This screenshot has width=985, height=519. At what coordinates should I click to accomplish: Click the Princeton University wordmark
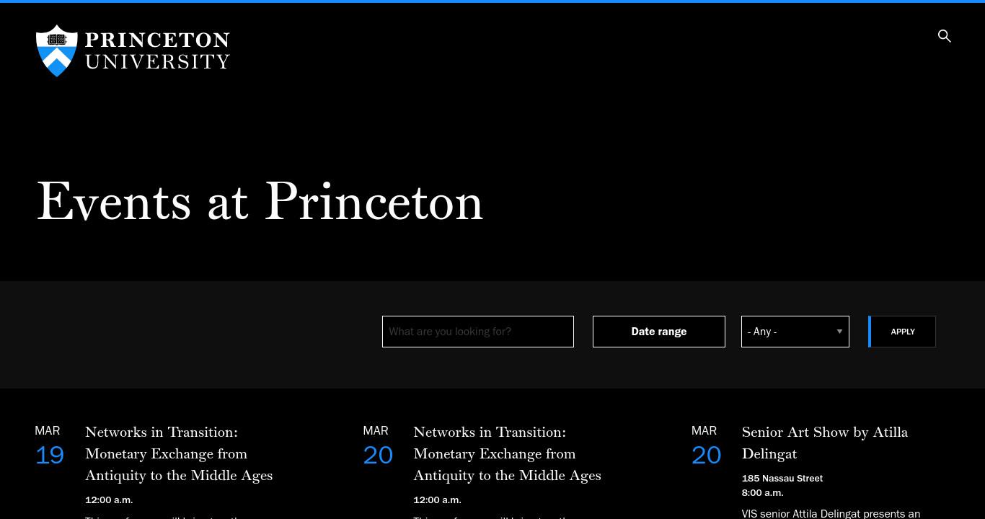pos(157,50)
